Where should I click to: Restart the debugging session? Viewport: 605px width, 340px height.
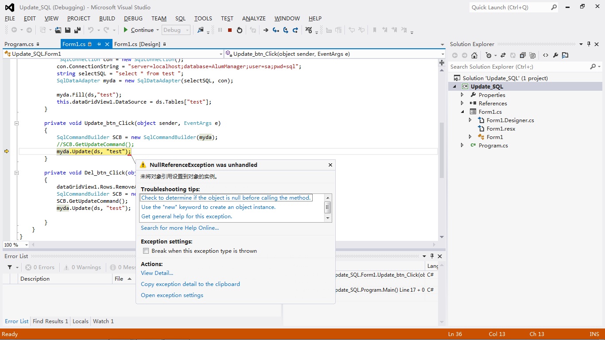pos(240,30)
